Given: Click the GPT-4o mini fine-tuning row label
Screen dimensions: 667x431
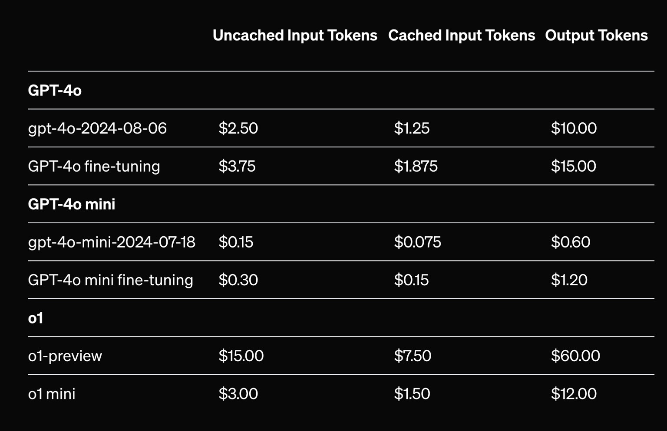Looking at the screenshot, I should 110,280.
